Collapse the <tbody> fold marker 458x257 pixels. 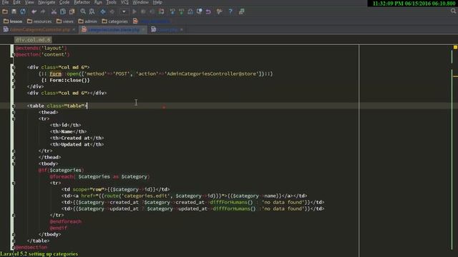(13, 163)
